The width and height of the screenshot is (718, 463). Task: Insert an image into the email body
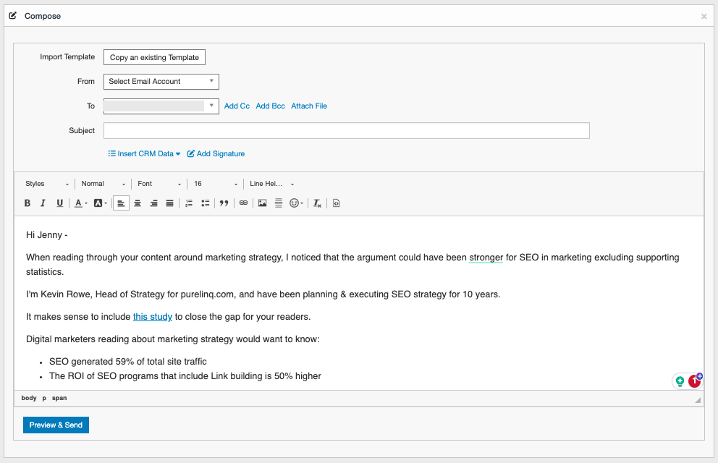(x=261, y=203)
